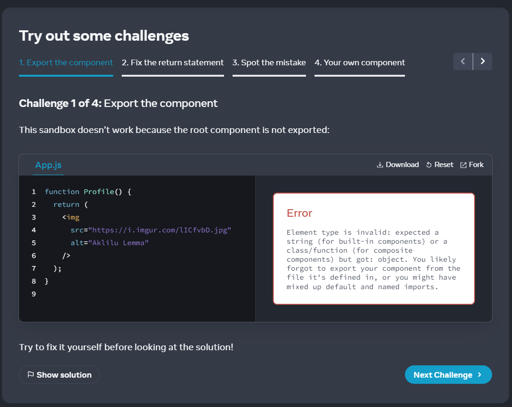512x407 pixels.
Task: Click line number 1 in the gutter
Action: point(34,192)
